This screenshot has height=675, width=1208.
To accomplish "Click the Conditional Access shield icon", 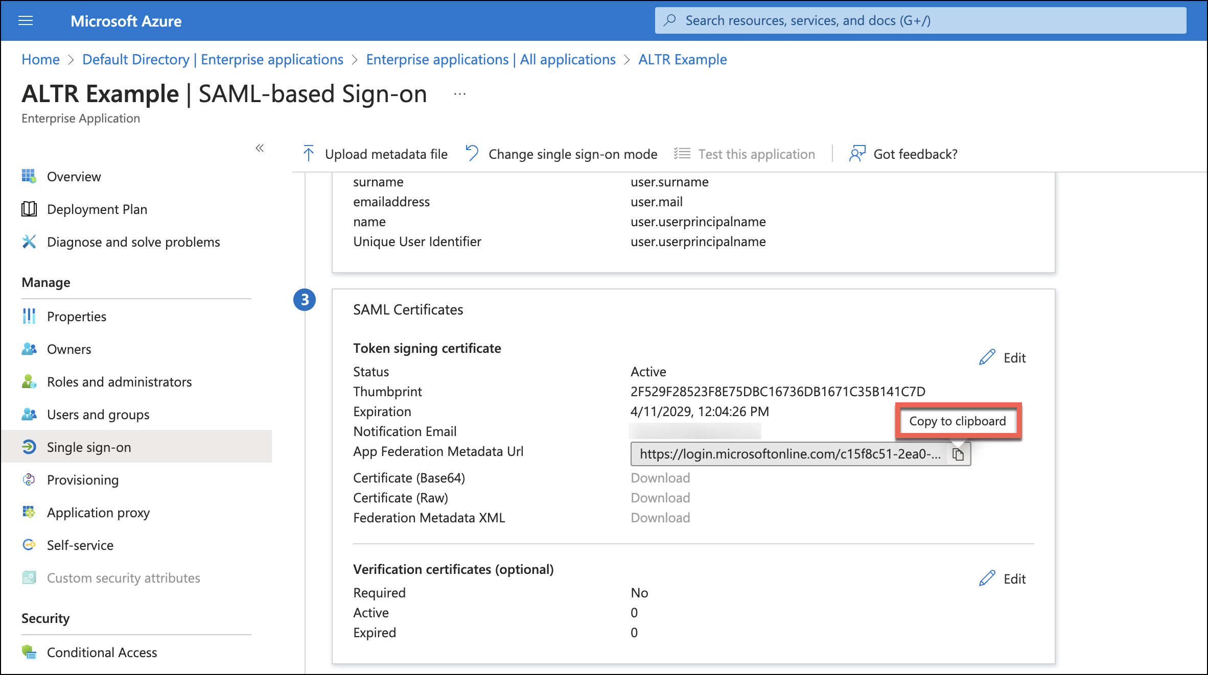I will (x=29, y=652).
